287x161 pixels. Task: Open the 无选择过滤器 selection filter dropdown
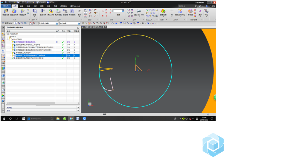coord(57,23)
